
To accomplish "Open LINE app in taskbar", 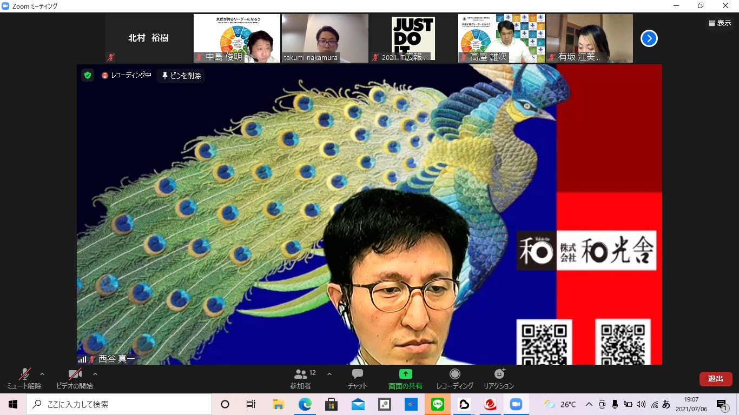I will point(438,404).
